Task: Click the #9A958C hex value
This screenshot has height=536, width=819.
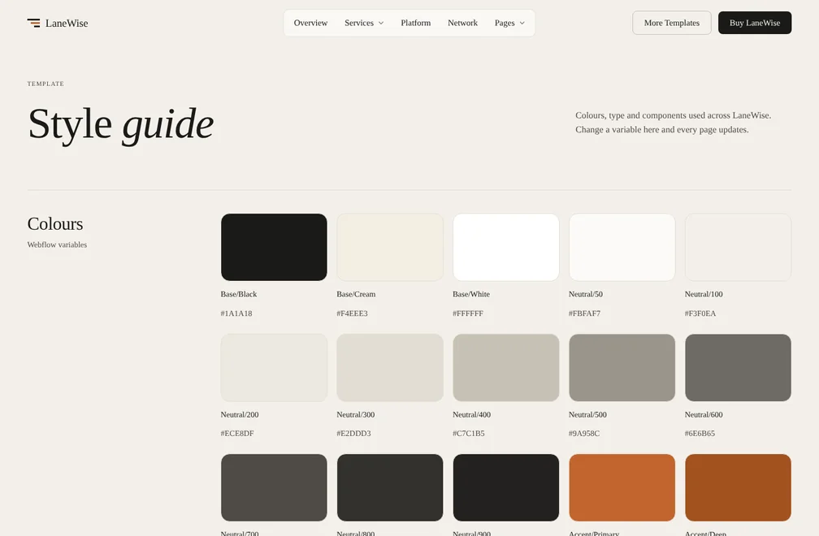Action: tap(584, 433)
